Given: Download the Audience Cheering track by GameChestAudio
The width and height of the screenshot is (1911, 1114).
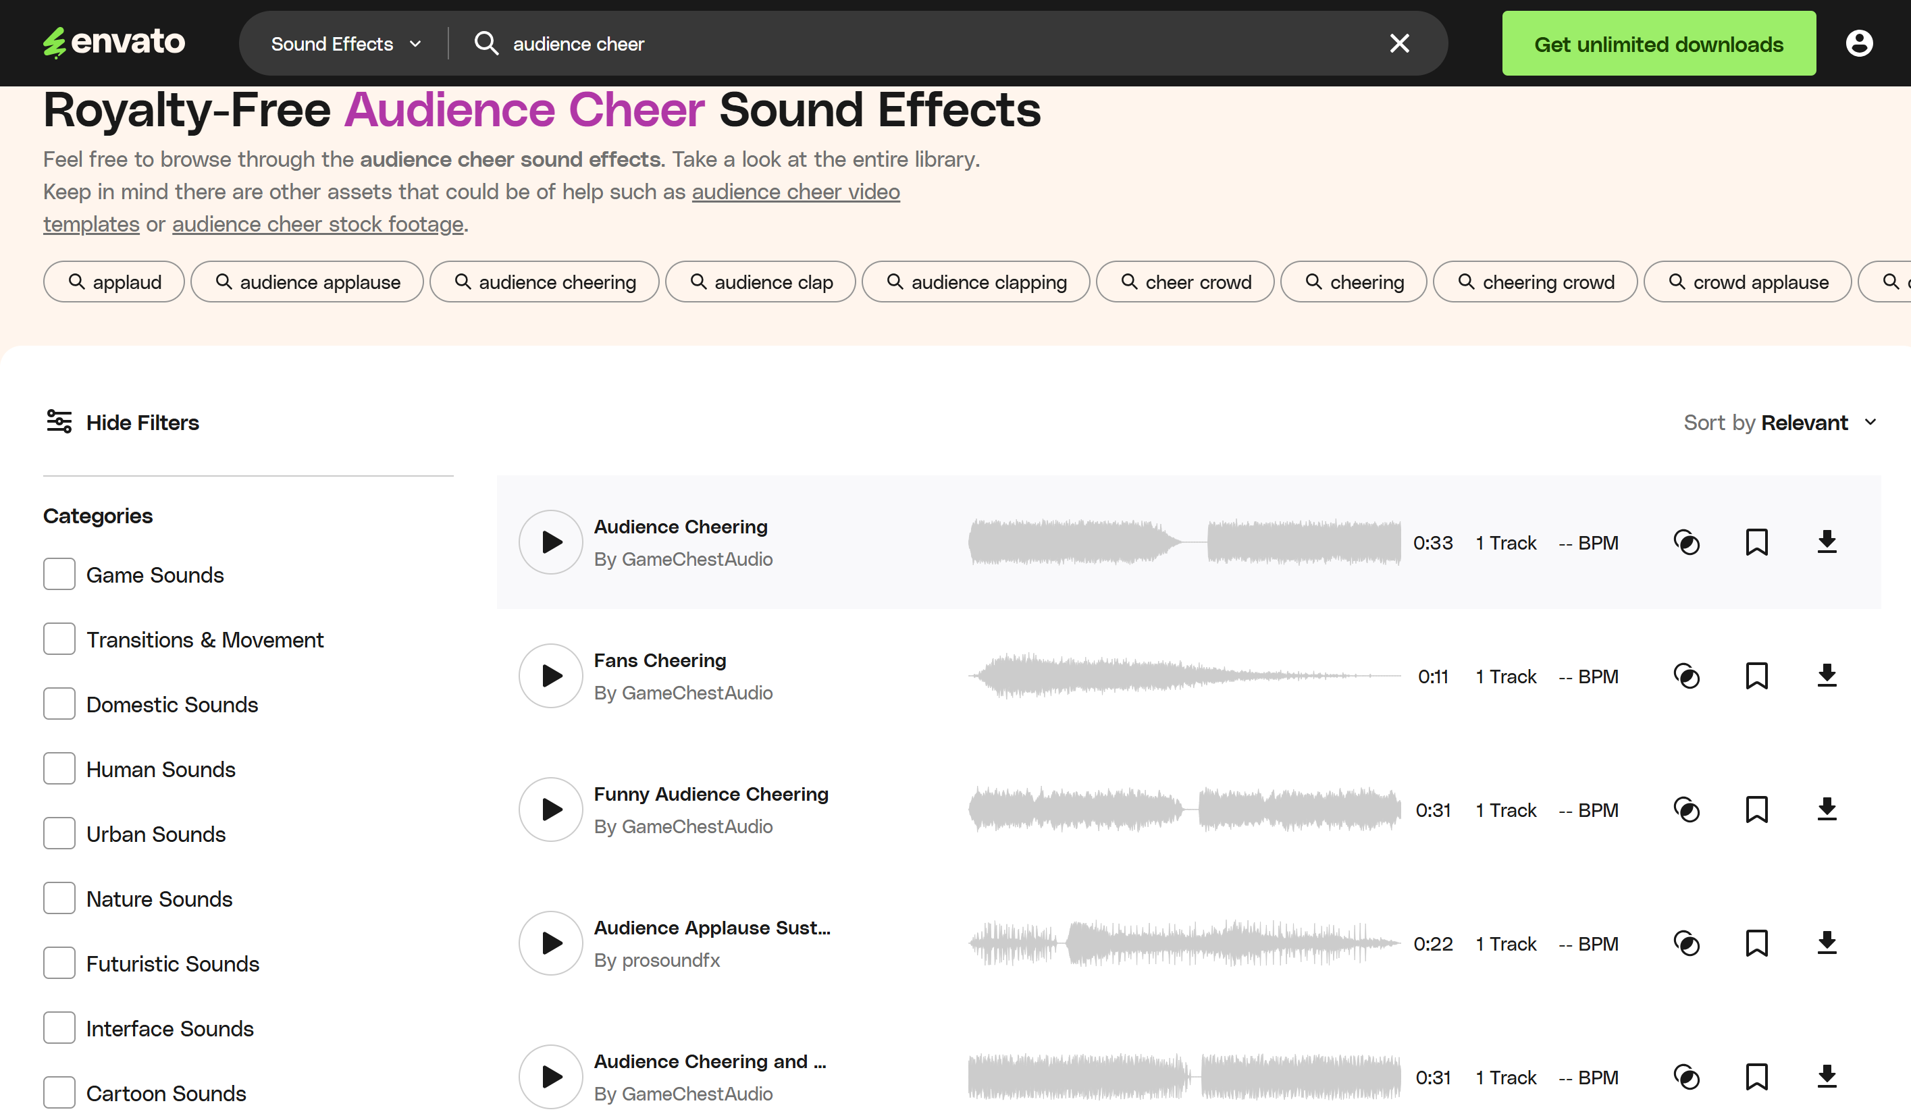Looking at the screenshot, I should pos(1826,541).
